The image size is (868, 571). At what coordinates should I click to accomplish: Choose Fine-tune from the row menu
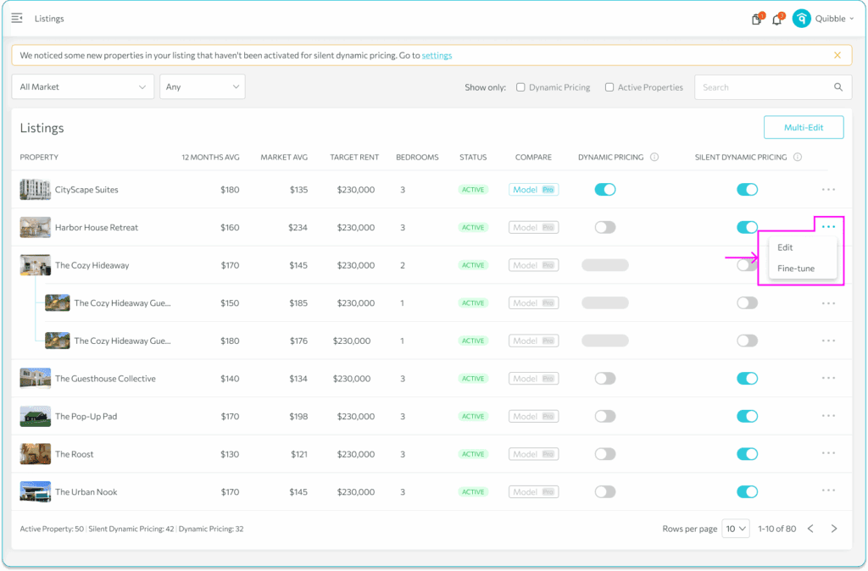tap(795, 269)
